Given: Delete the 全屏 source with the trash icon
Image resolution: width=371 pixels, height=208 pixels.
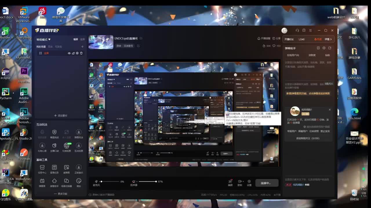Looking at the screenshot, I should pyautogui.click(x=81, y=53).
